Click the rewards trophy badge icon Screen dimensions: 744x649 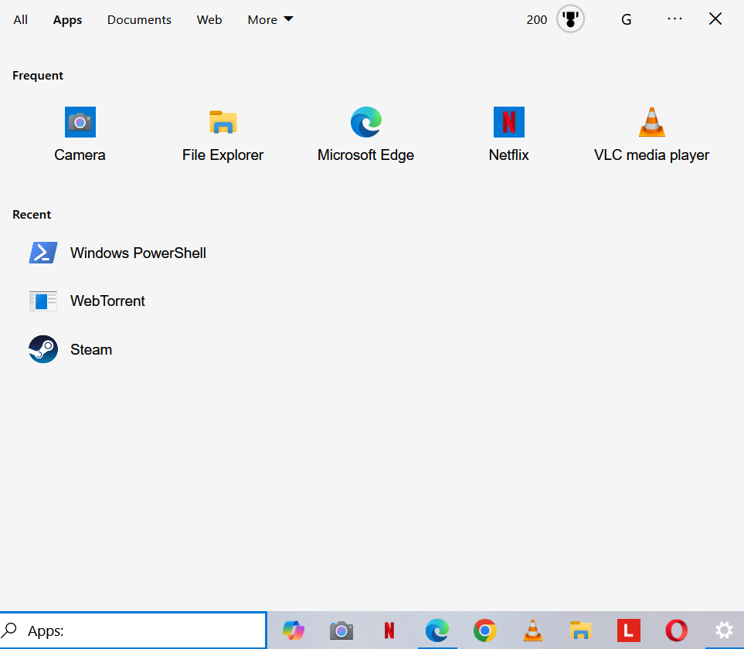(x=570, y=19)
